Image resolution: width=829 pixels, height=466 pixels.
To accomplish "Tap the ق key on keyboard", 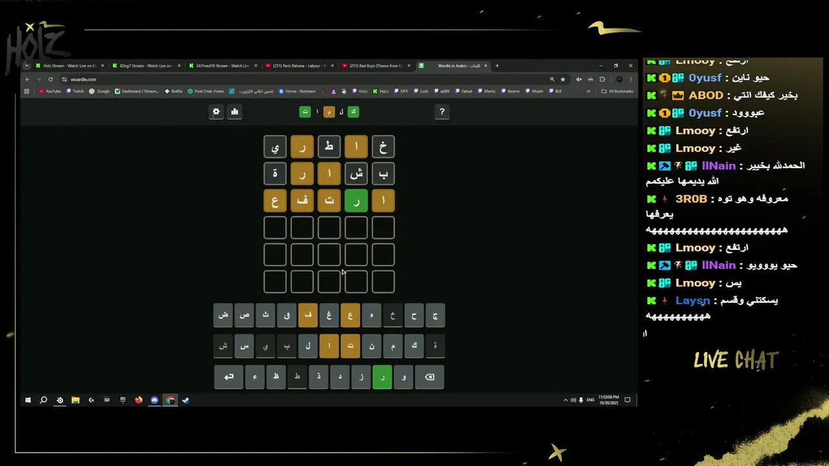I will 286,315.
